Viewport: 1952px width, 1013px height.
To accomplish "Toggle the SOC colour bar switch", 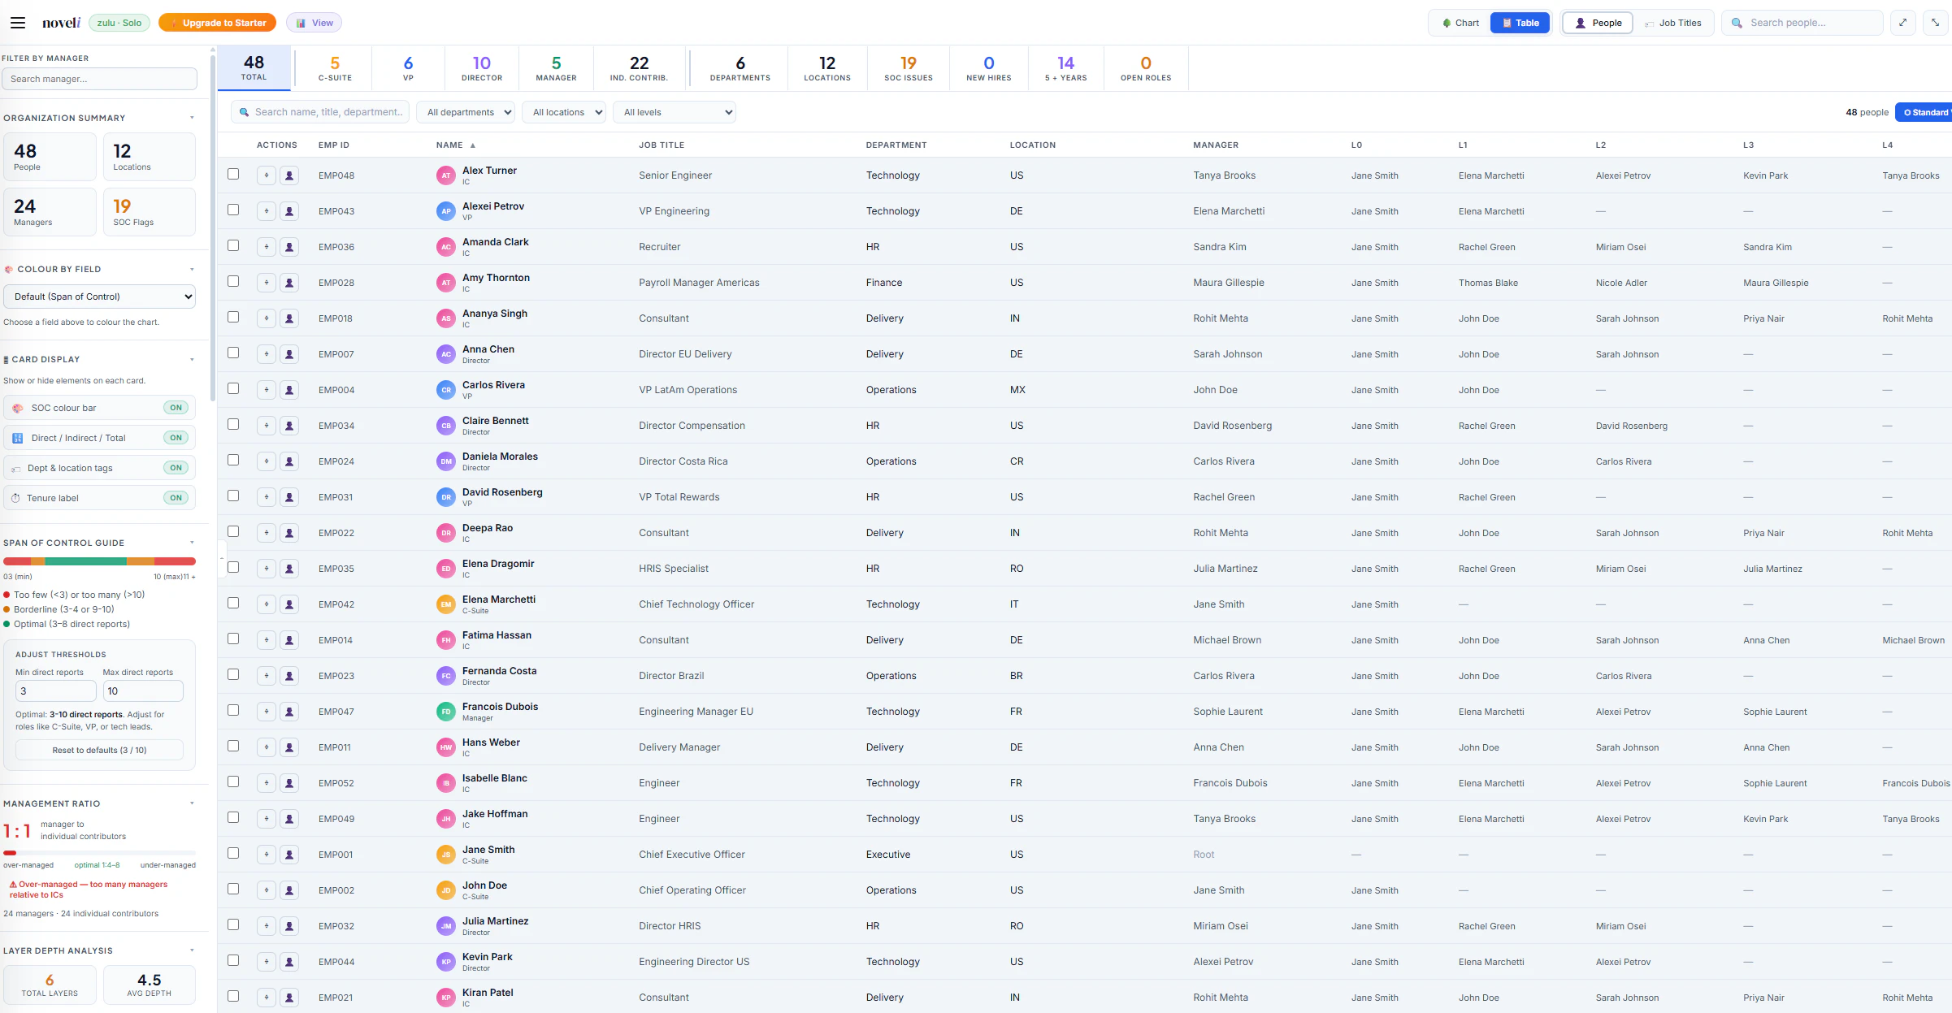I will (176, 408).
